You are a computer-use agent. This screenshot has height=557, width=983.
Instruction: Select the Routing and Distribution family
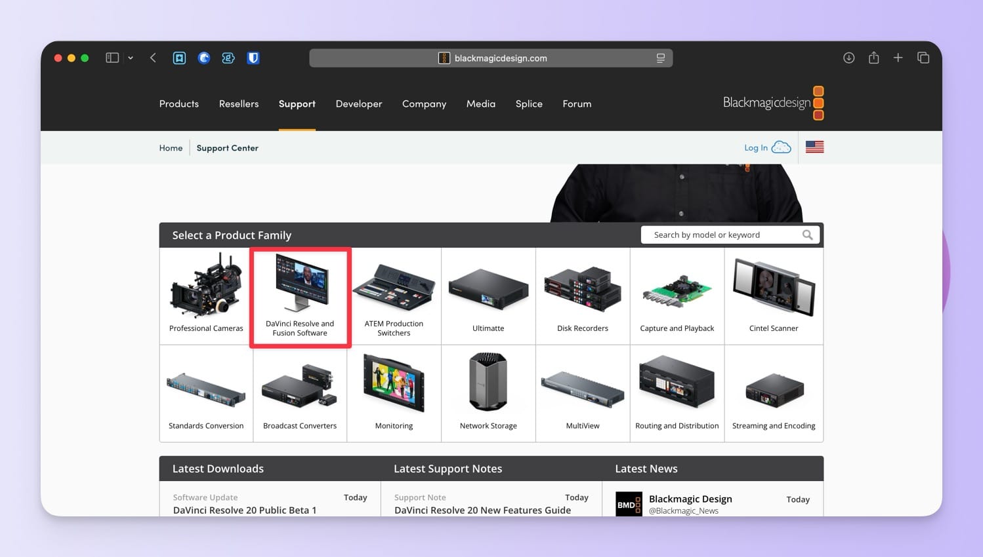[x=677, y=394]
